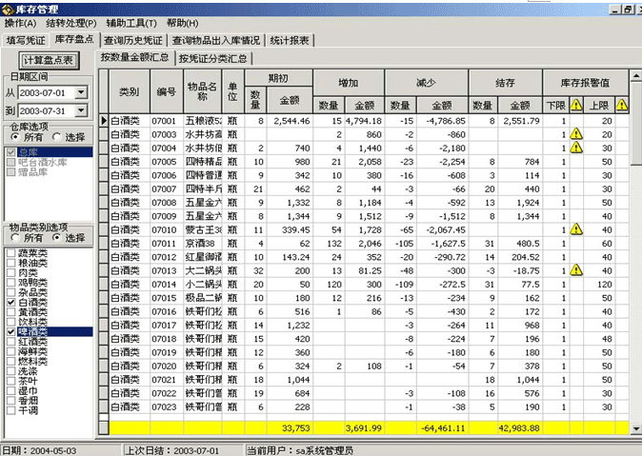The width and height of the screenshot is (642, 456).
Task: Click the warning icon in row 07004
Action: coord(576,149)
